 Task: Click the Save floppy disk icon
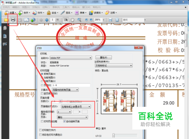pos(20,20)
